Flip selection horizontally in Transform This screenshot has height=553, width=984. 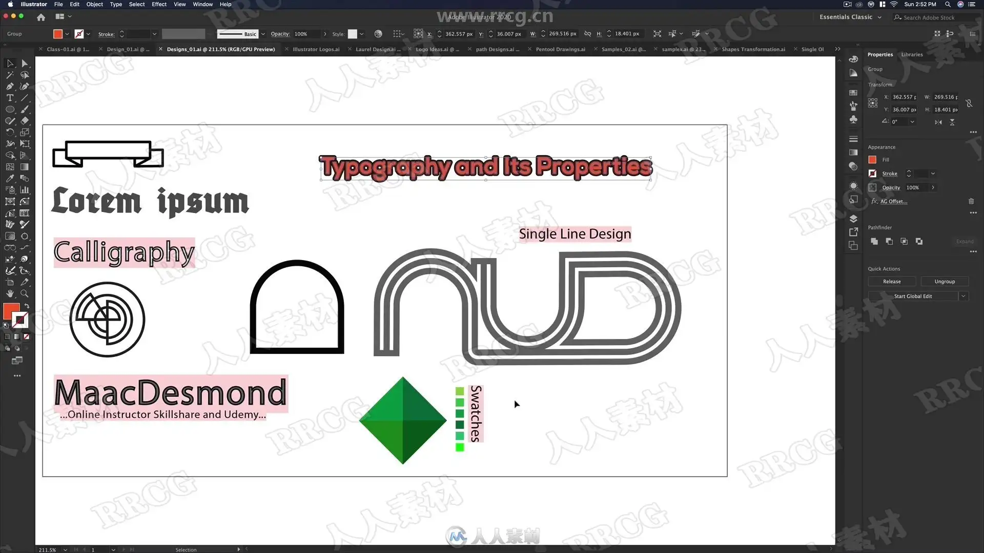click(938, 122)
